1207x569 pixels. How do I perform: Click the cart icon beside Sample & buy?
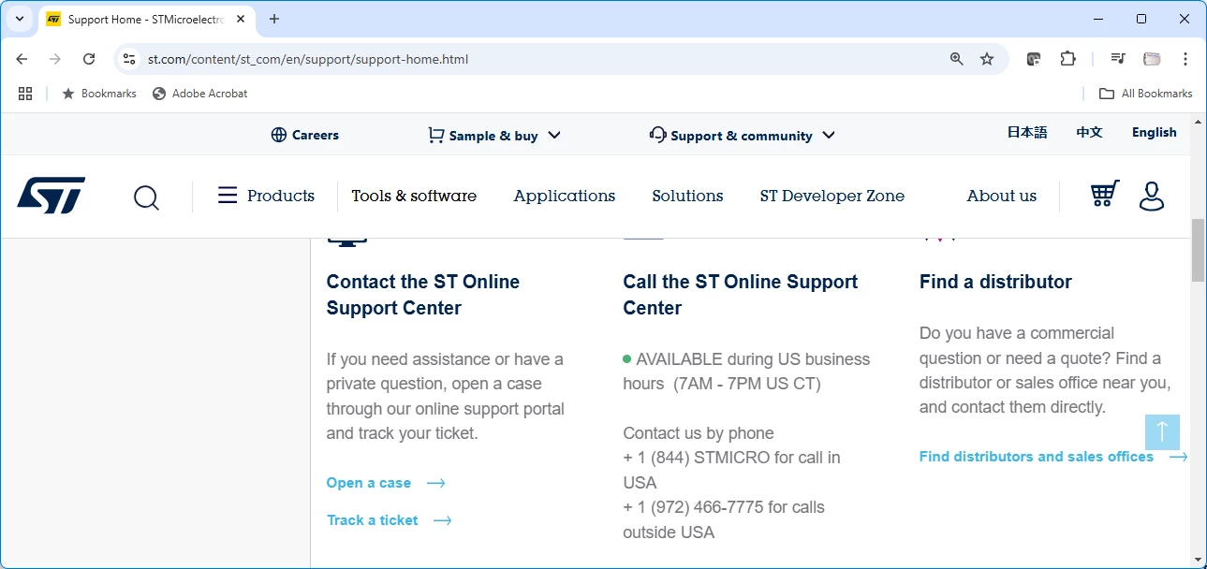(x=436, y=135)
